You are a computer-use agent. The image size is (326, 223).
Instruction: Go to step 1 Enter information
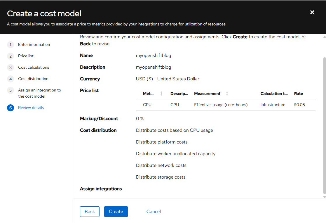click(x=34, y=44)
